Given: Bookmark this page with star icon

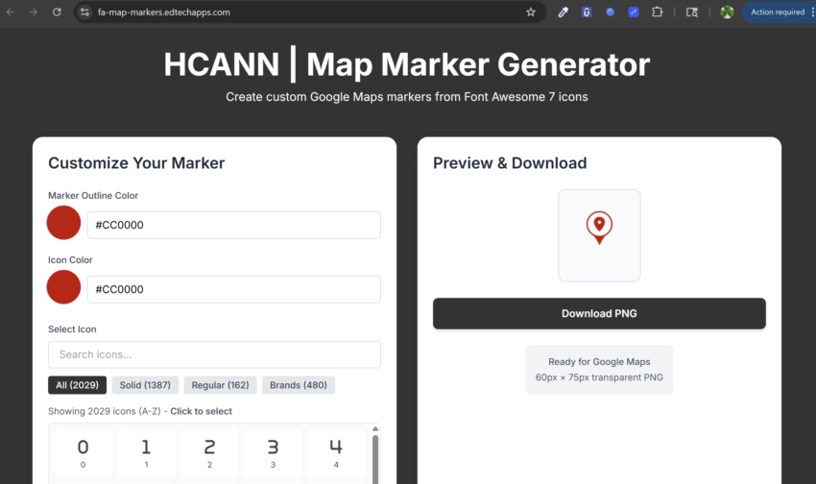Looking at the screenshot, I should pos(531,12).
